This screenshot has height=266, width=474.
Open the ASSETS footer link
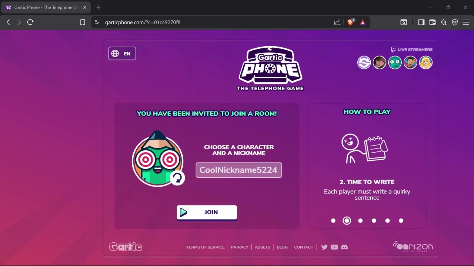pyautogui.click(x=263, y=247)
